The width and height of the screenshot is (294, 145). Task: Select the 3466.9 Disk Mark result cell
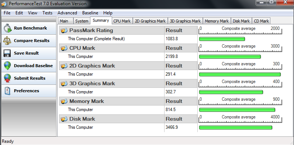(181, 127)
